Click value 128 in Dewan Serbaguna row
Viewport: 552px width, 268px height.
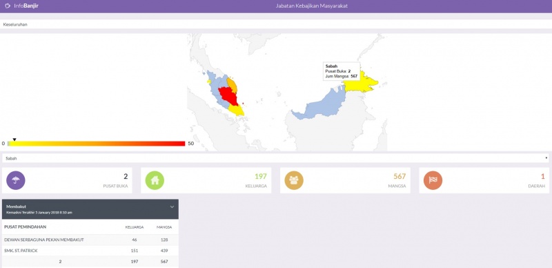click(164, 240)
